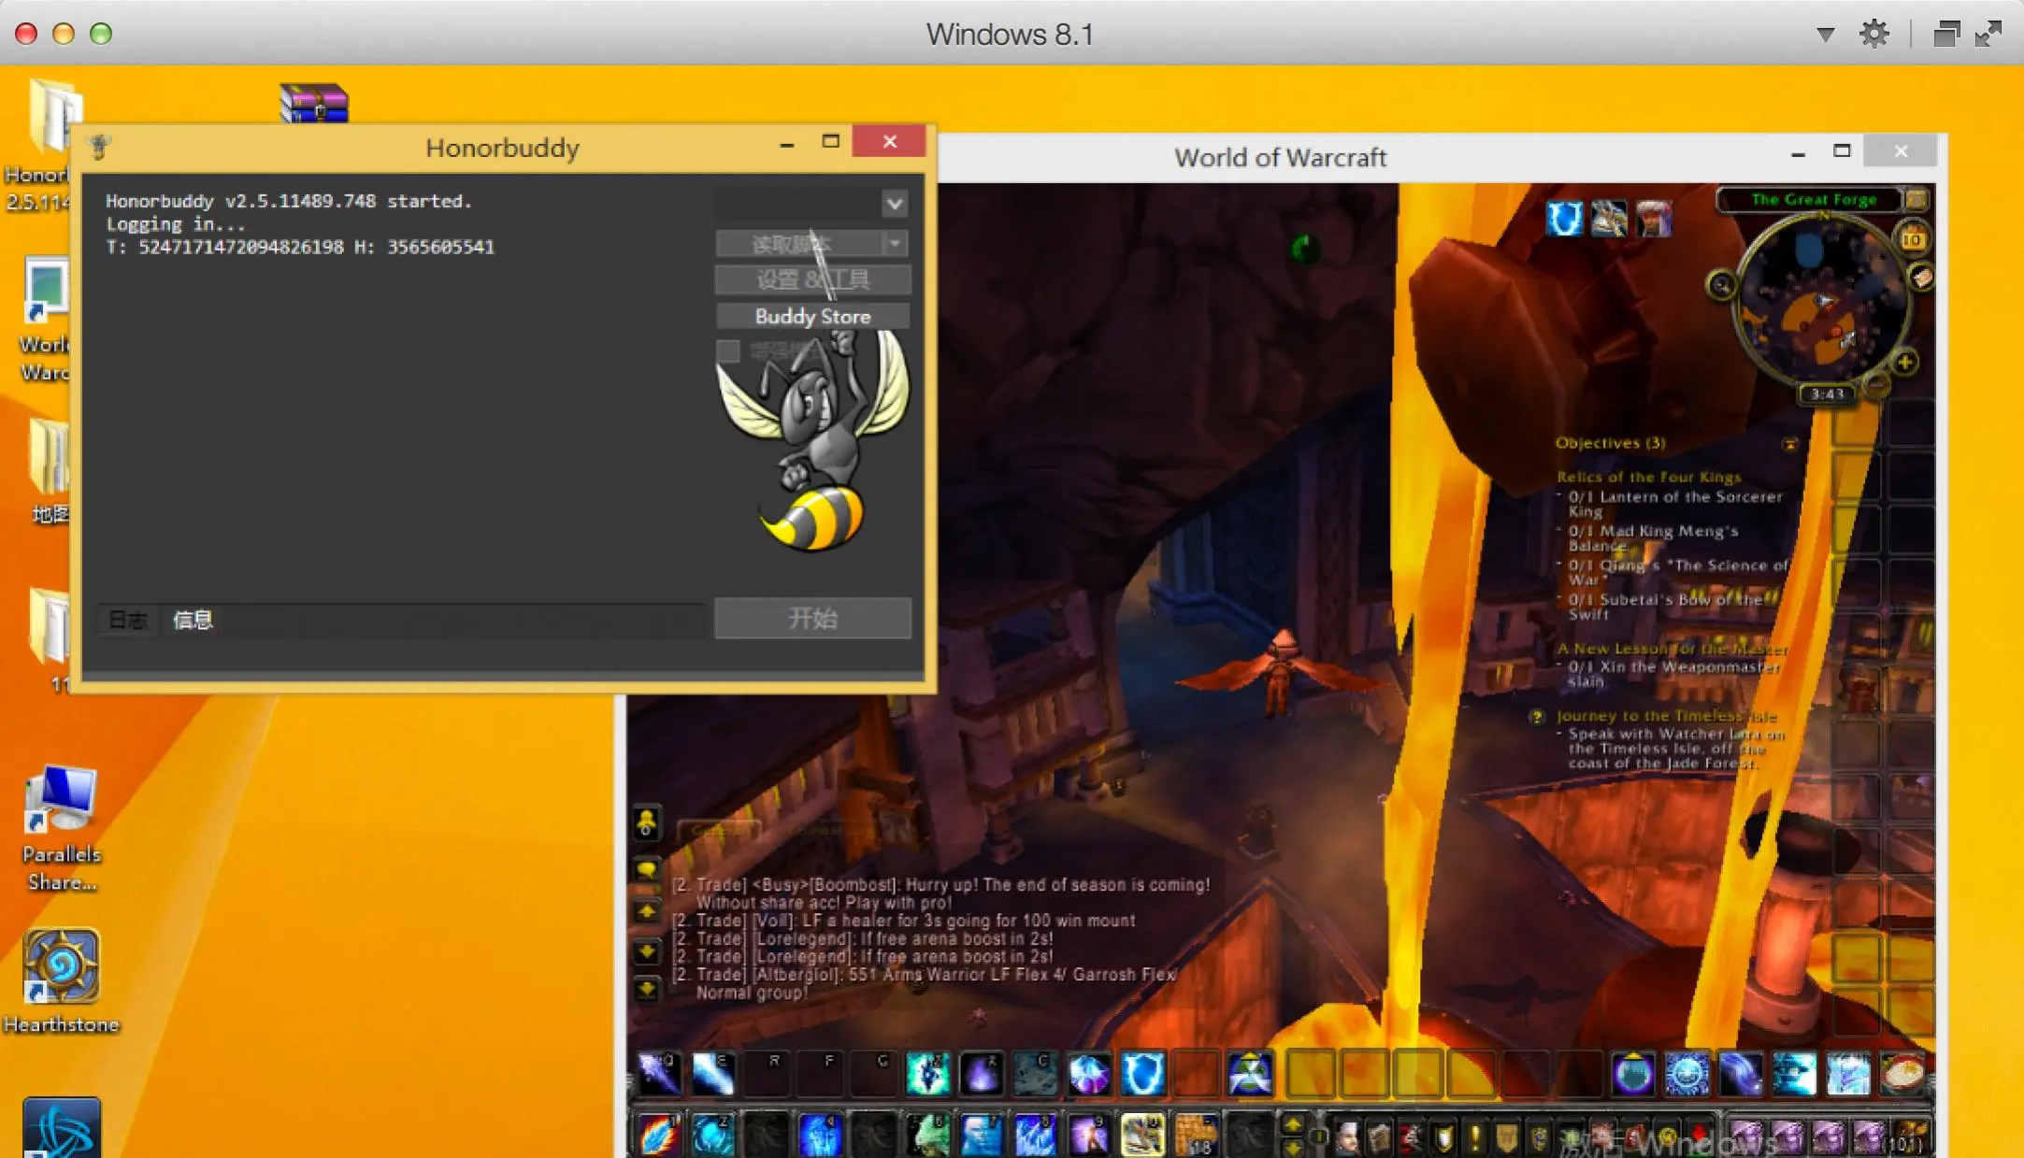The height and width of the screenshot is (1158, 2024).
Task: Click player name Boombost in trade chat
Action: tap(854, 884)
